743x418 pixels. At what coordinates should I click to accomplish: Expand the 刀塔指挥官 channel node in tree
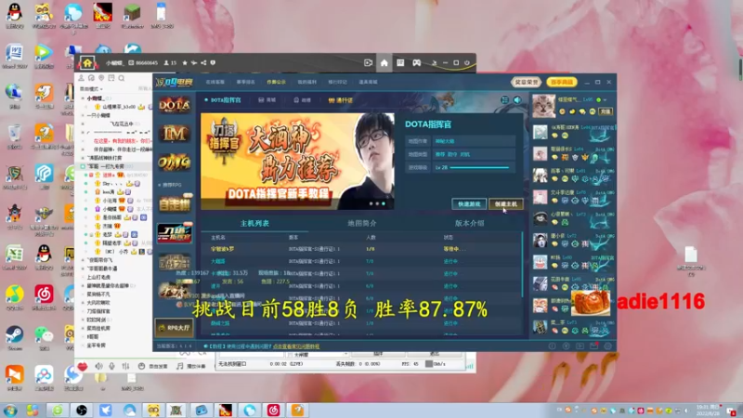coord(83,311)
